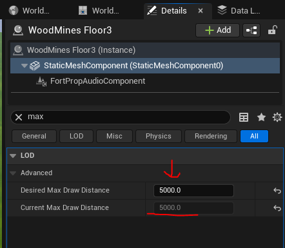Viewport: 285px width, 248px height.
Task: Open the Data Layers tab
Action: tap(239, 10)
